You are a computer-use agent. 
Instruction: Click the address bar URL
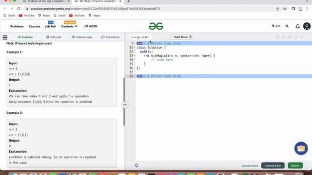coord(95,9)
